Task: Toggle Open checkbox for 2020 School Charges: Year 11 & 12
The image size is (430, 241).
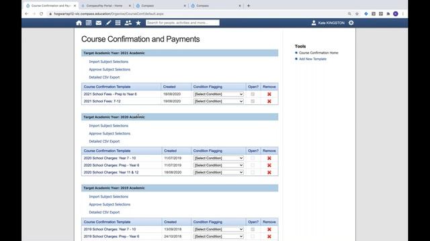Action: (x=253, y=172)
